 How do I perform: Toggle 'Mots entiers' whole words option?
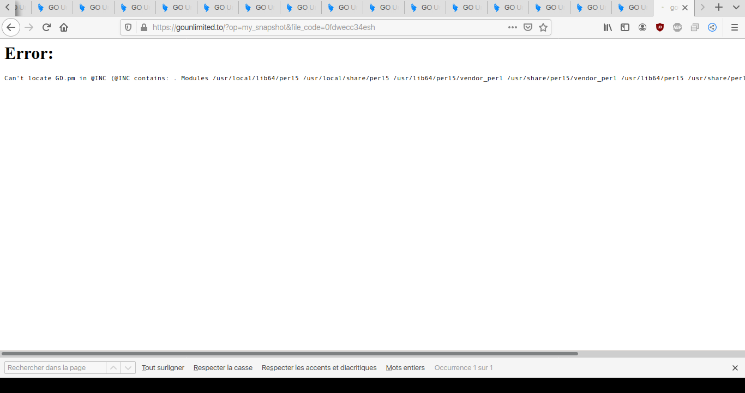(x=405, y=368)
